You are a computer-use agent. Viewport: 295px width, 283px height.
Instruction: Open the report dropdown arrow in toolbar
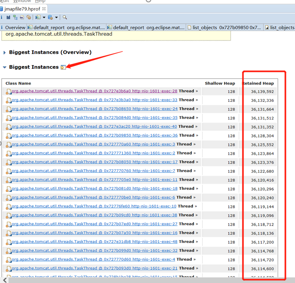click(44, 17)
